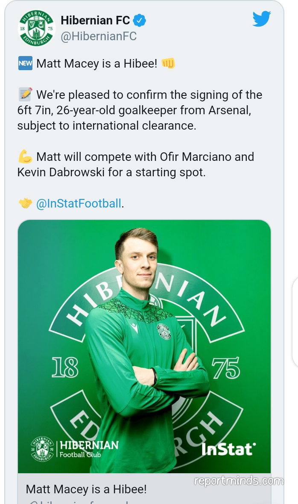Click the Hibernian Football Club logo in photo
This screenshot has height=504, width=298.
pos(75,449)
